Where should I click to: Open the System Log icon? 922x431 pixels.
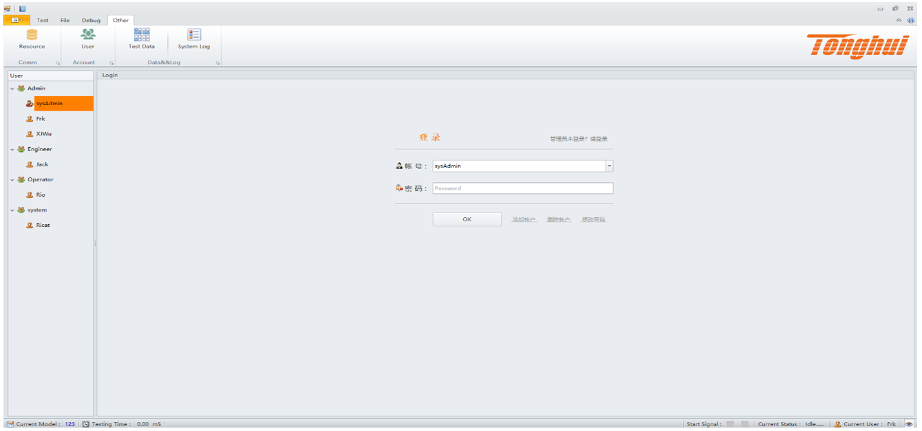(x=193, y=35)
